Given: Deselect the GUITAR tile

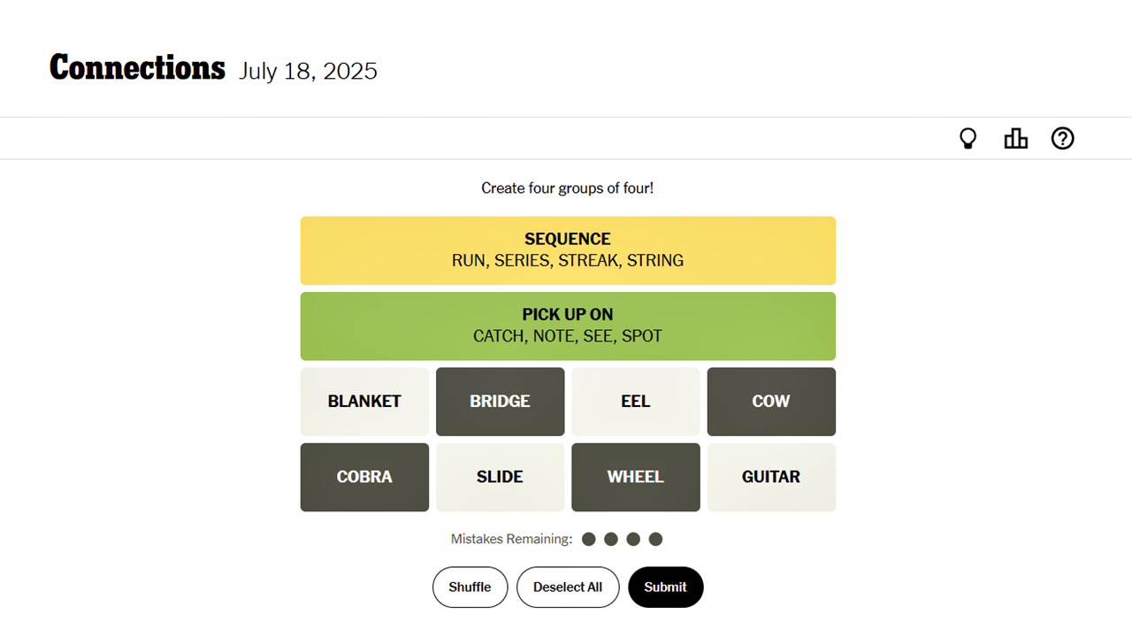Looking at the screenshot, I should [770, 477].
